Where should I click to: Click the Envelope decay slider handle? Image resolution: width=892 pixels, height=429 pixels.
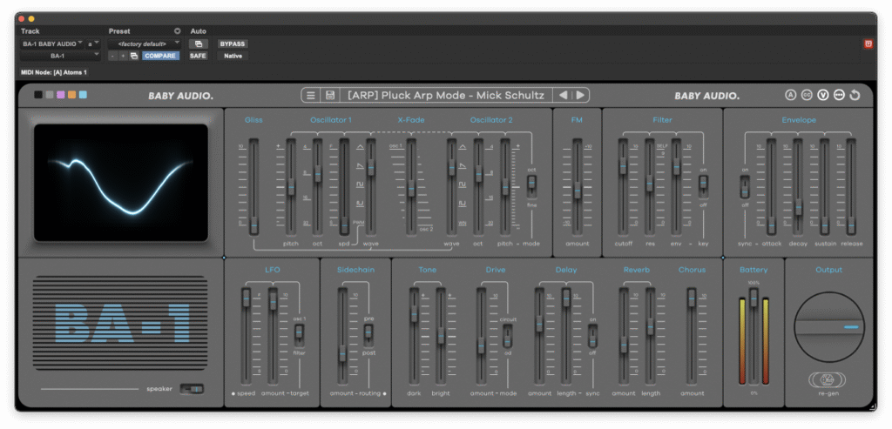pos(798,207)
